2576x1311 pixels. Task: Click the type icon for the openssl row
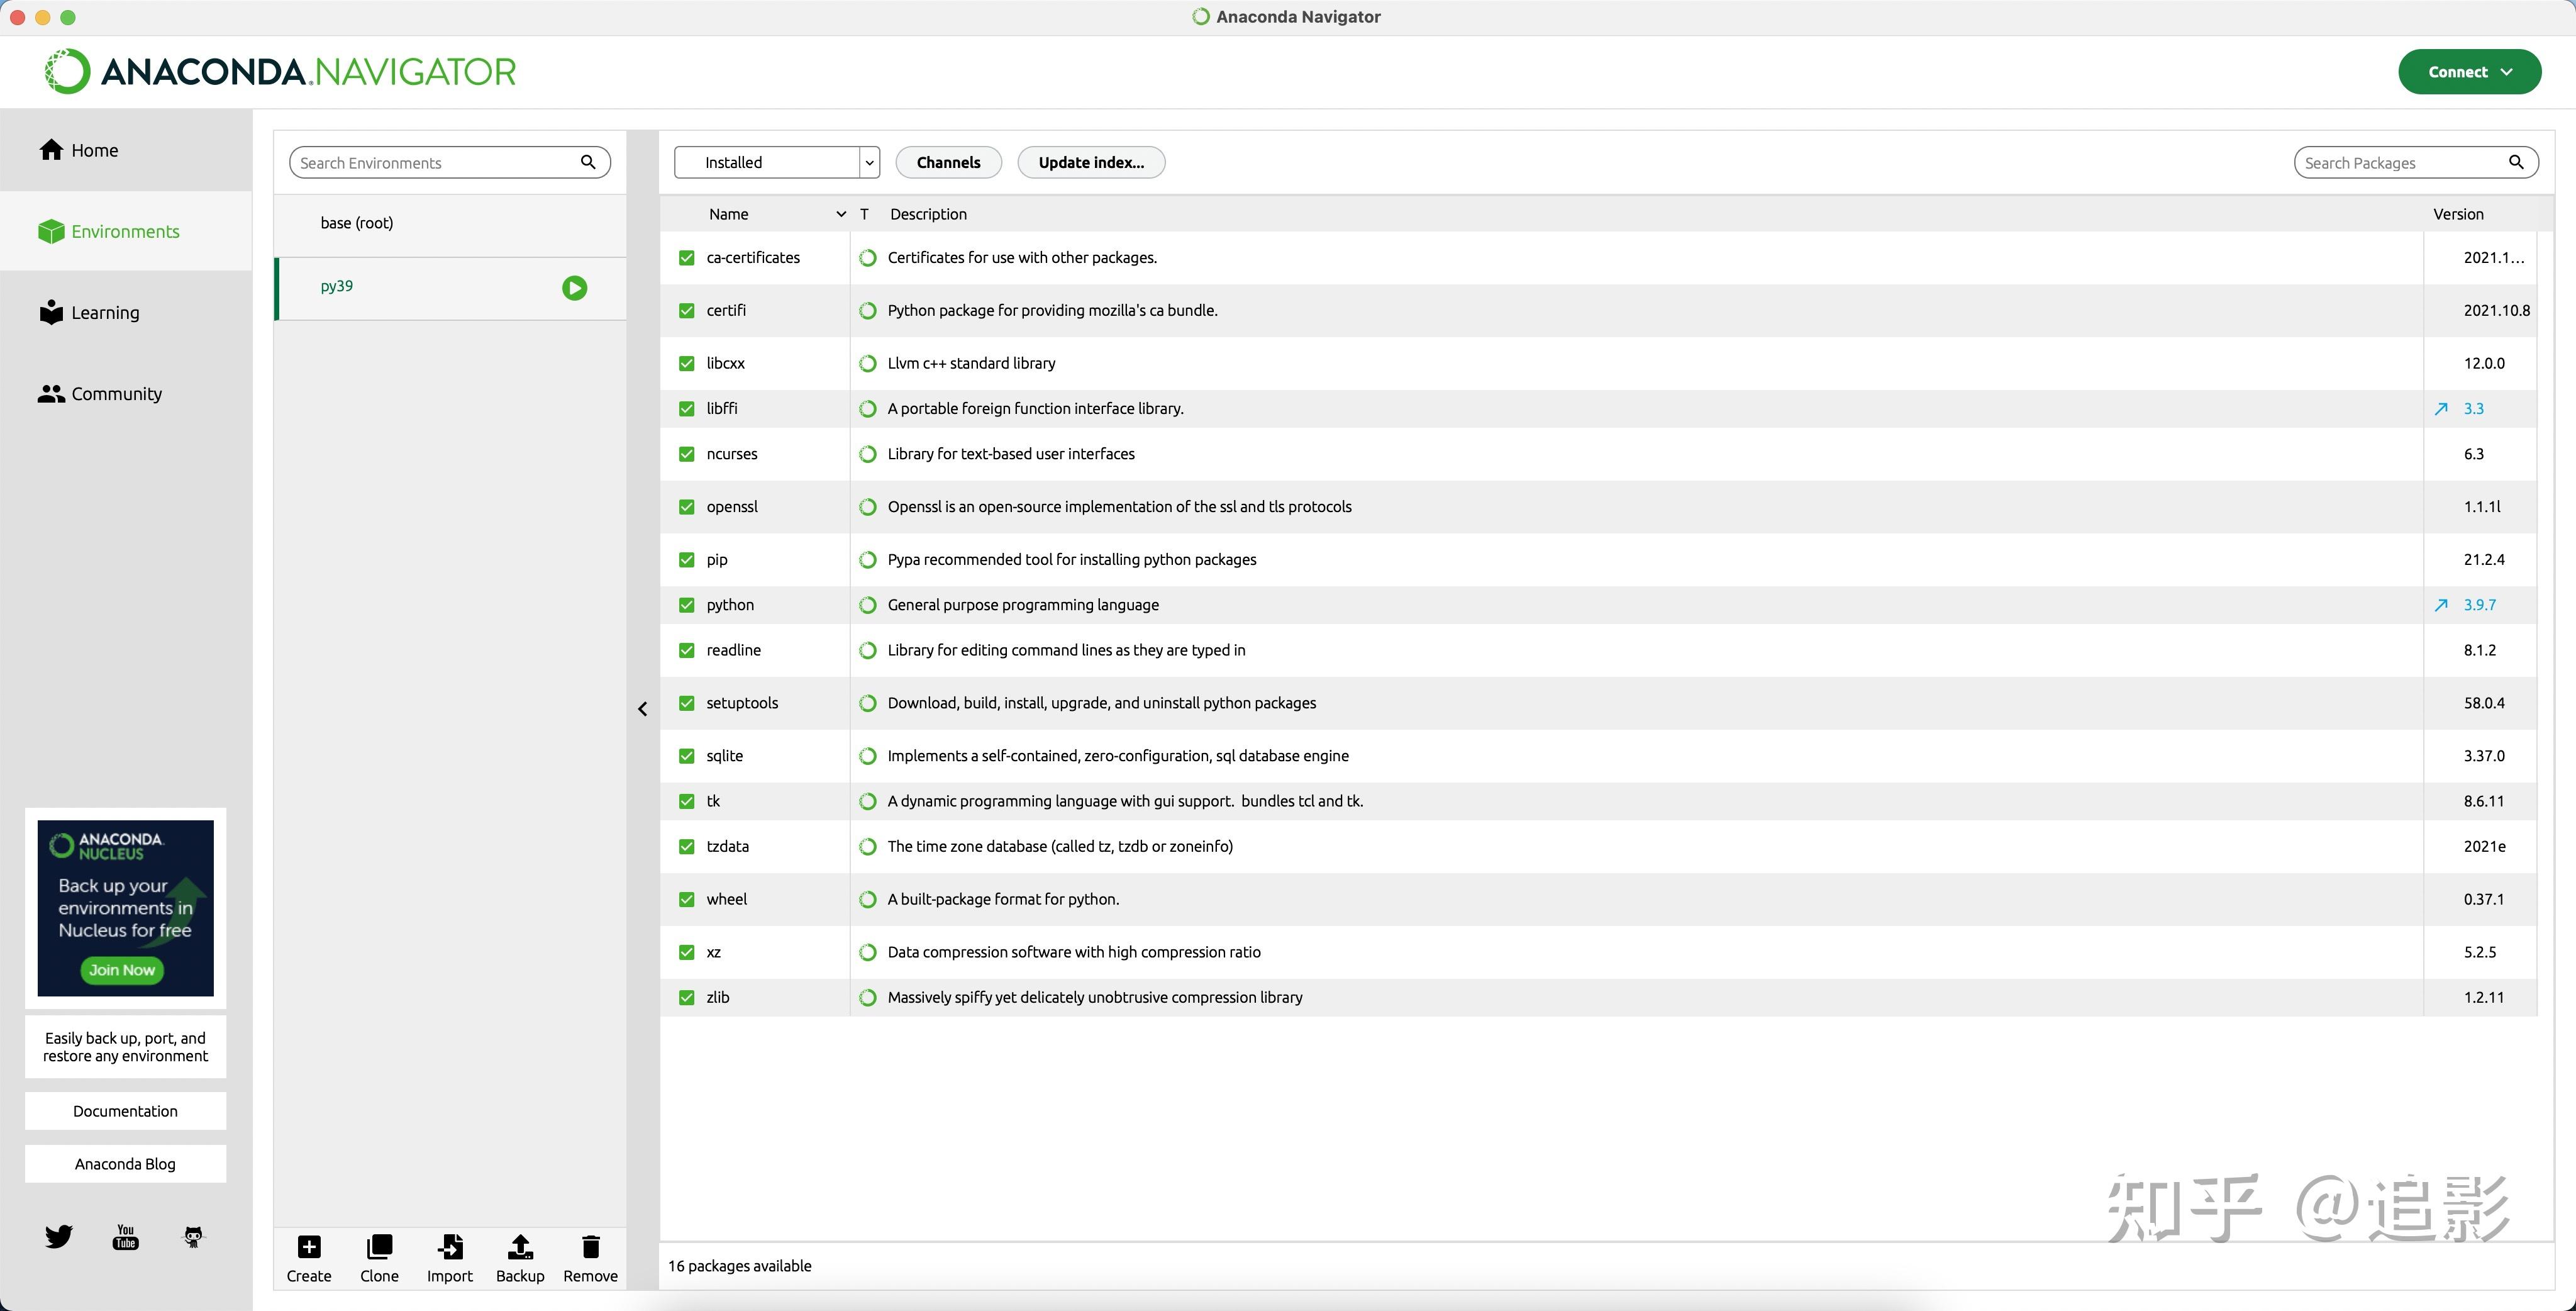(x=868, y=507)
